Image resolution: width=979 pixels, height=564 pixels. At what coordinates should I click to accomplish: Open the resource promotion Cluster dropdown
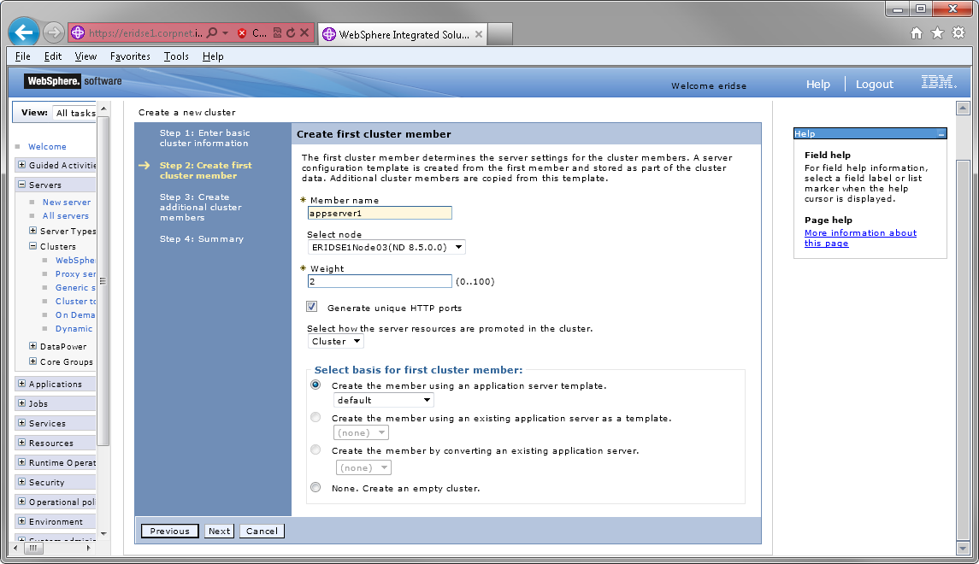tap(336, 341)
